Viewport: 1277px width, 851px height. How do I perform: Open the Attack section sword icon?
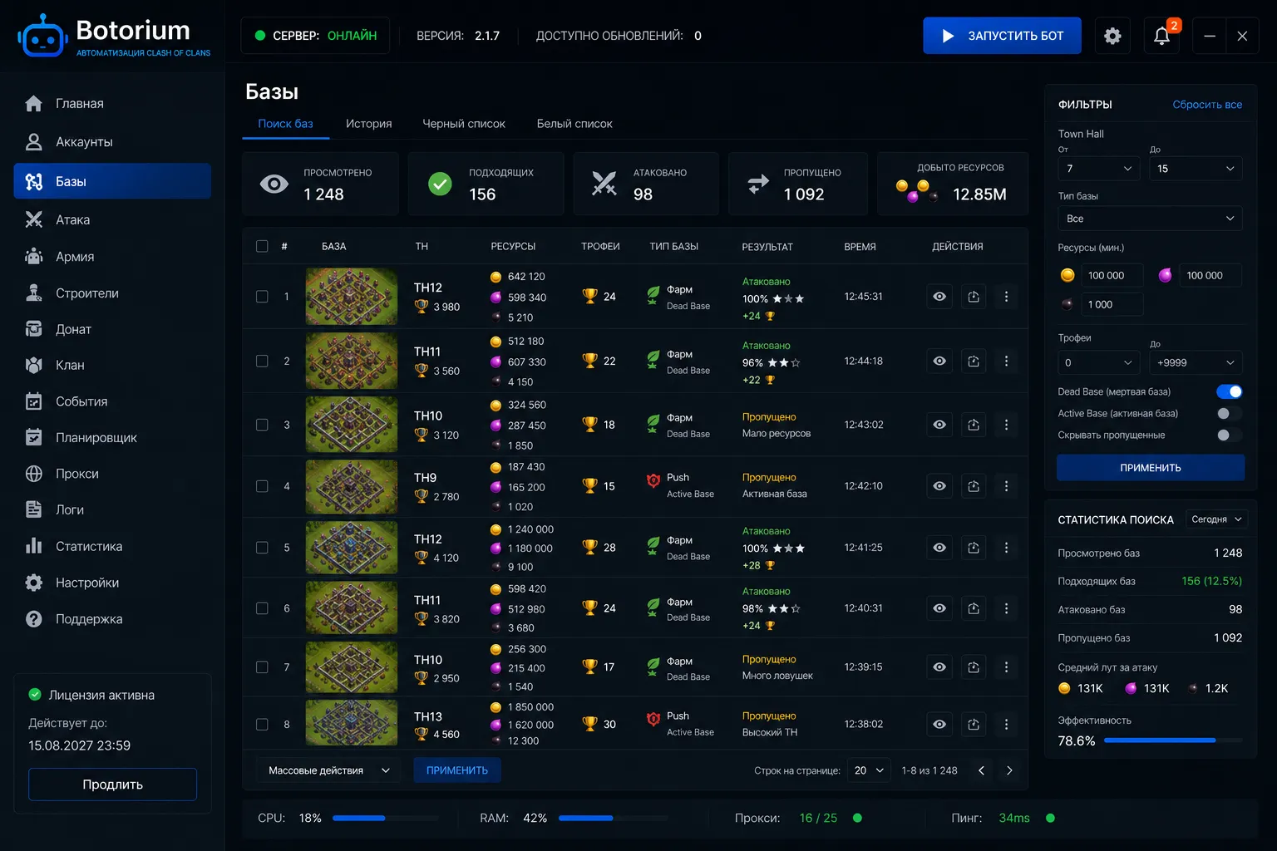[x=34, y=219]
